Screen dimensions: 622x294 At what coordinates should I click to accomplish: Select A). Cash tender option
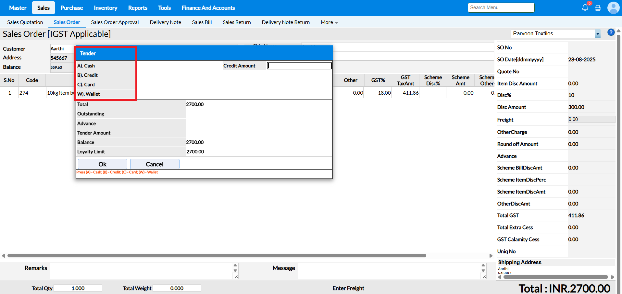coord(86,66)
